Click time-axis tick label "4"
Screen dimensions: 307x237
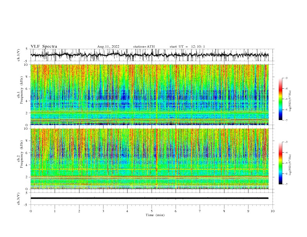coord(128,211)
